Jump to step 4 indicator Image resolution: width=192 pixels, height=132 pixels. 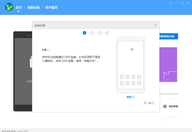(x=107, y=33)
